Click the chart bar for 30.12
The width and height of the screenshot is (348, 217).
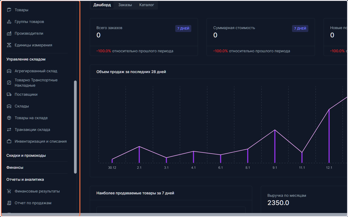pyautogui.click(x=112, y=161)
